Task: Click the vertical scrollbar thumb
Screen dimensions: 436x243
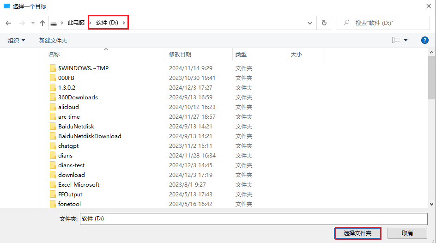Action: coord(431,78)
